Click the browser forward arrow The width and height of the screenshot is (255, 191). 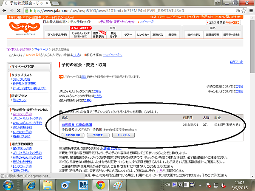(11, 11)
